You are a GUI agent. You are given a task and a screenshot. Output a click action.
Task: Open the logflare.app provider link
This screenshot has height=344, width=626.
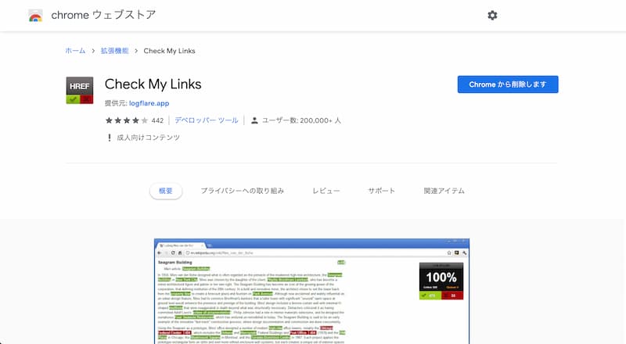pos(149,103)
